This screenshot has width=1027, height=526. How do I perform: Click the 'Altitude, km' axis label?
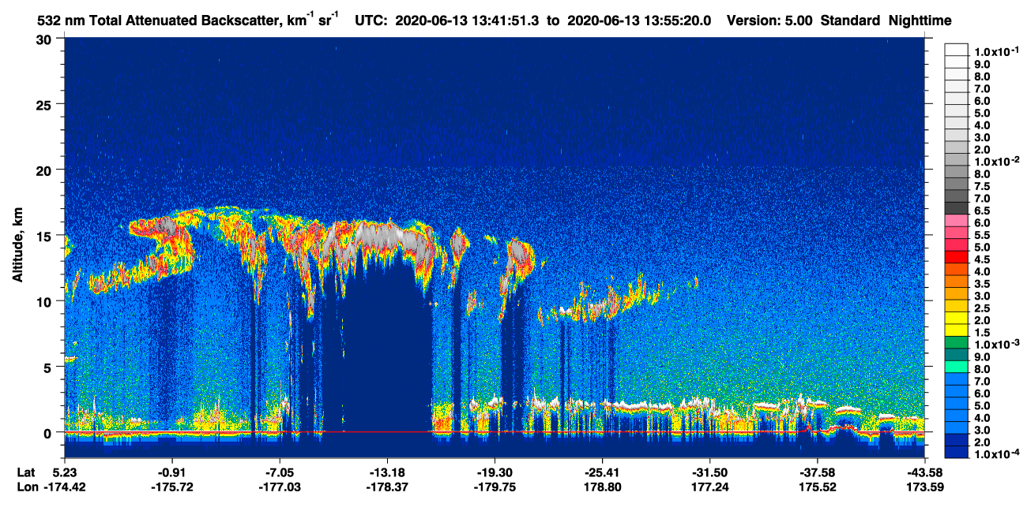coord(17,245)
